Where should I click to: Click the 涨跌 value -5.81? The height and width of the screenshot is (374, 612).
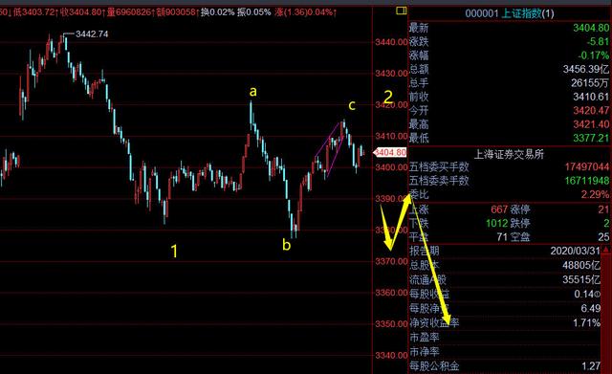tap(598, 41)
